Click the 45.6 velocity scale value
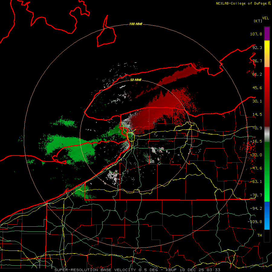The width and height of the screenshot is (272, 272). coord(257,88)
